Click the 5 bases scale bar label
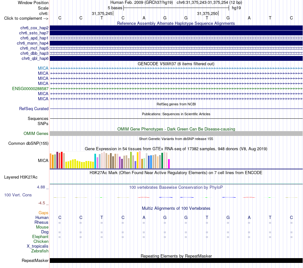The width and height of the screenshot is (303, 268). click(115, 8)
